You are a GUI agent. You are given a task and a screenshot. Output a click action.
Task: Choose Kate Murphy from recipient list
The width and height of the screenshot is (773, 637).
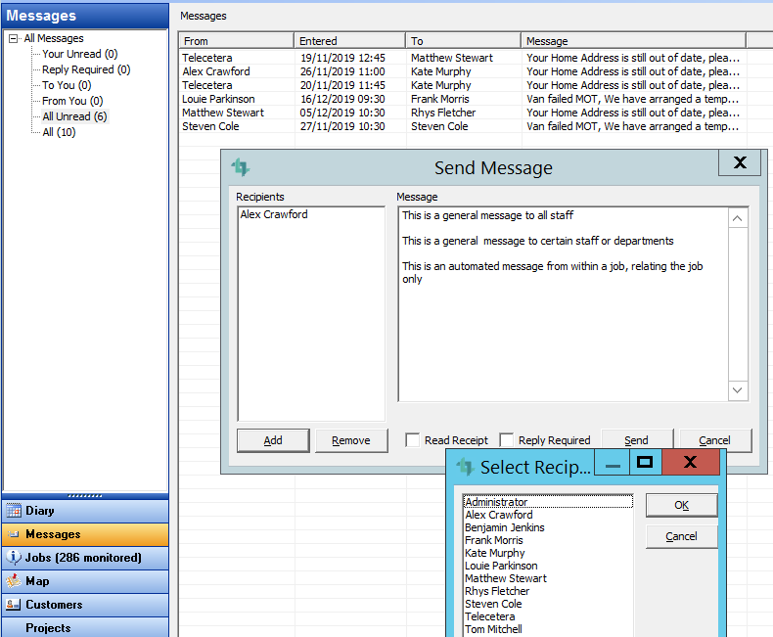[x=494, y=553]
